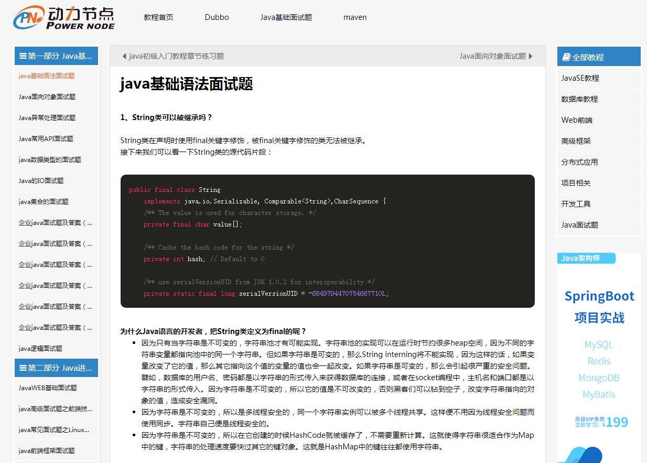Go to Java基础面试题 nav item
This screenshot has height=463, width=647.
[x=286, y=17]
